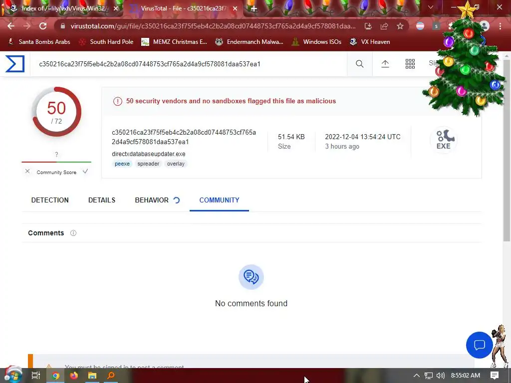Expand the hidden tray icons chevron
The height and width of the screenshot is (383, 511).
(x=416, y=376)
